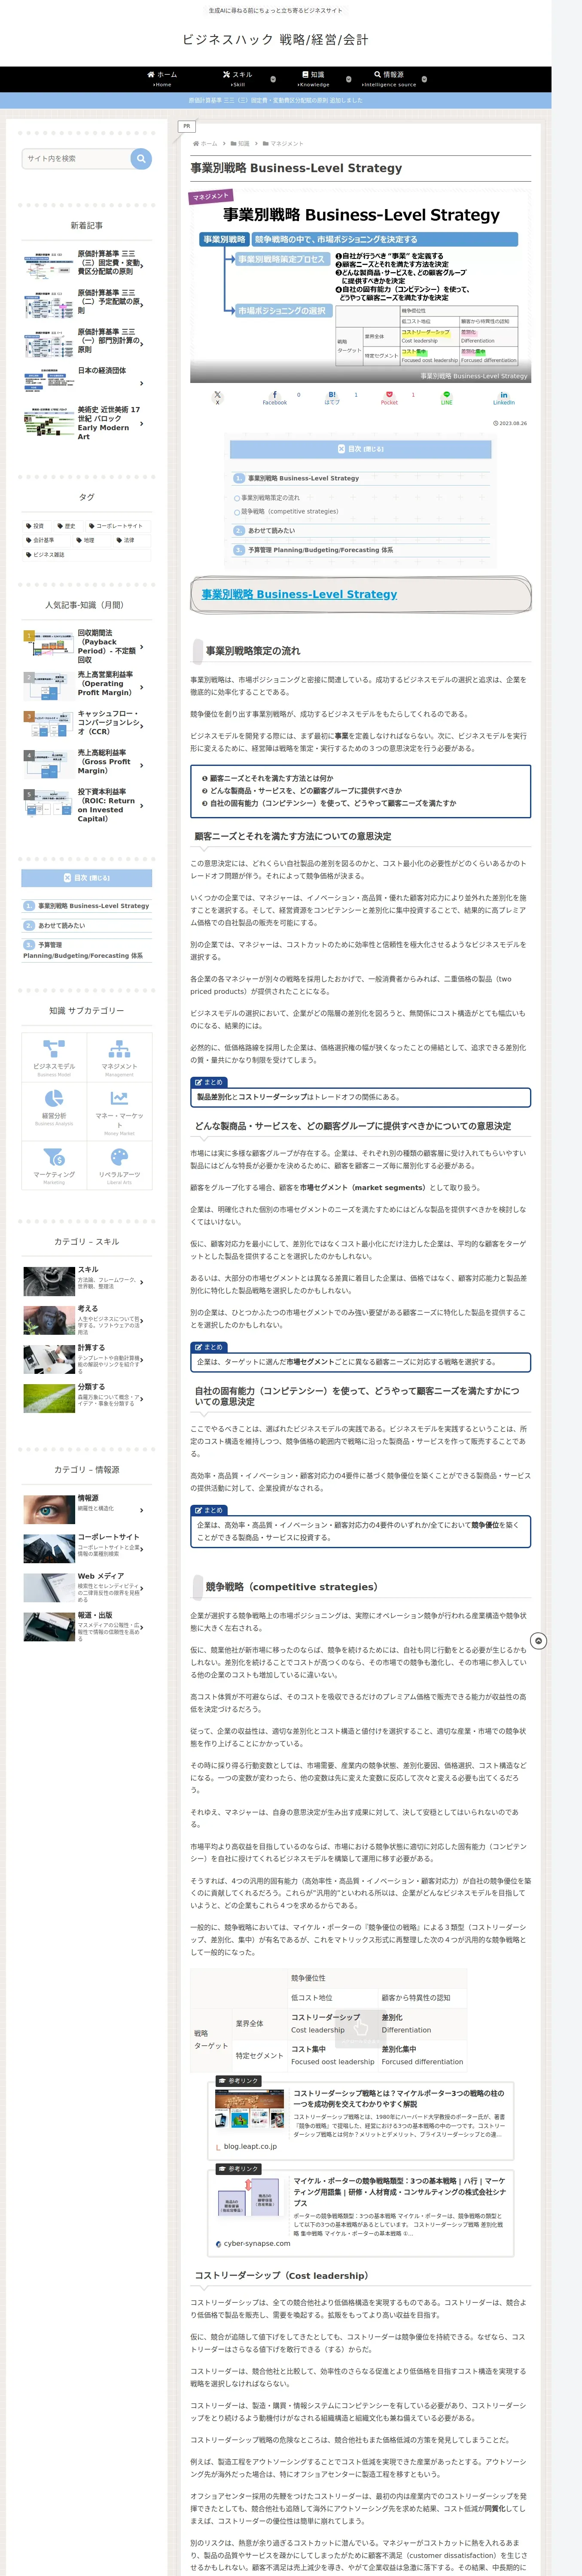Save the article to Pocket
Screen dimensions: 582x2576
pyautogui.click(x=389, y=397)
